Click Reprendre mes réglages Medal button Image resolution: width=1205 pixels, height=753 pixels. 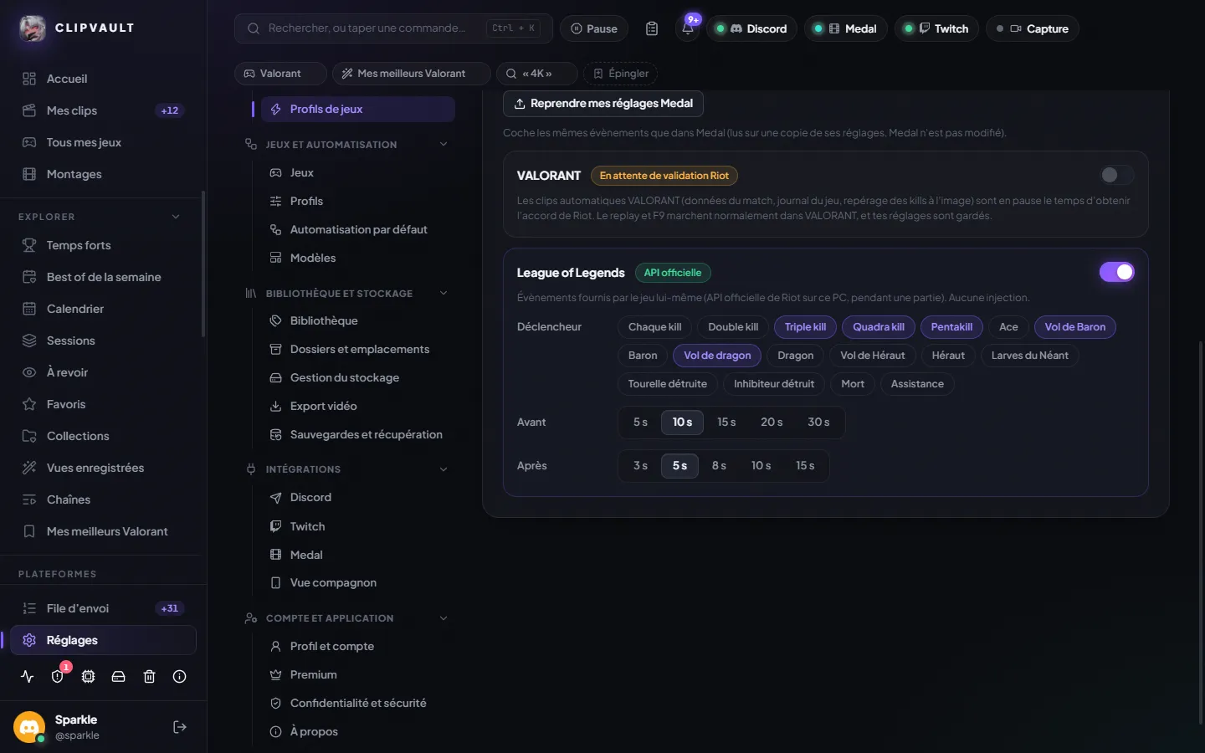coord(603,104)
